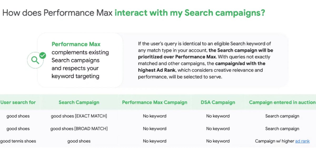This screenshot has width=316, height=148.
Task: Click the magnifying glass search icon
Action: tap(34, 60)
